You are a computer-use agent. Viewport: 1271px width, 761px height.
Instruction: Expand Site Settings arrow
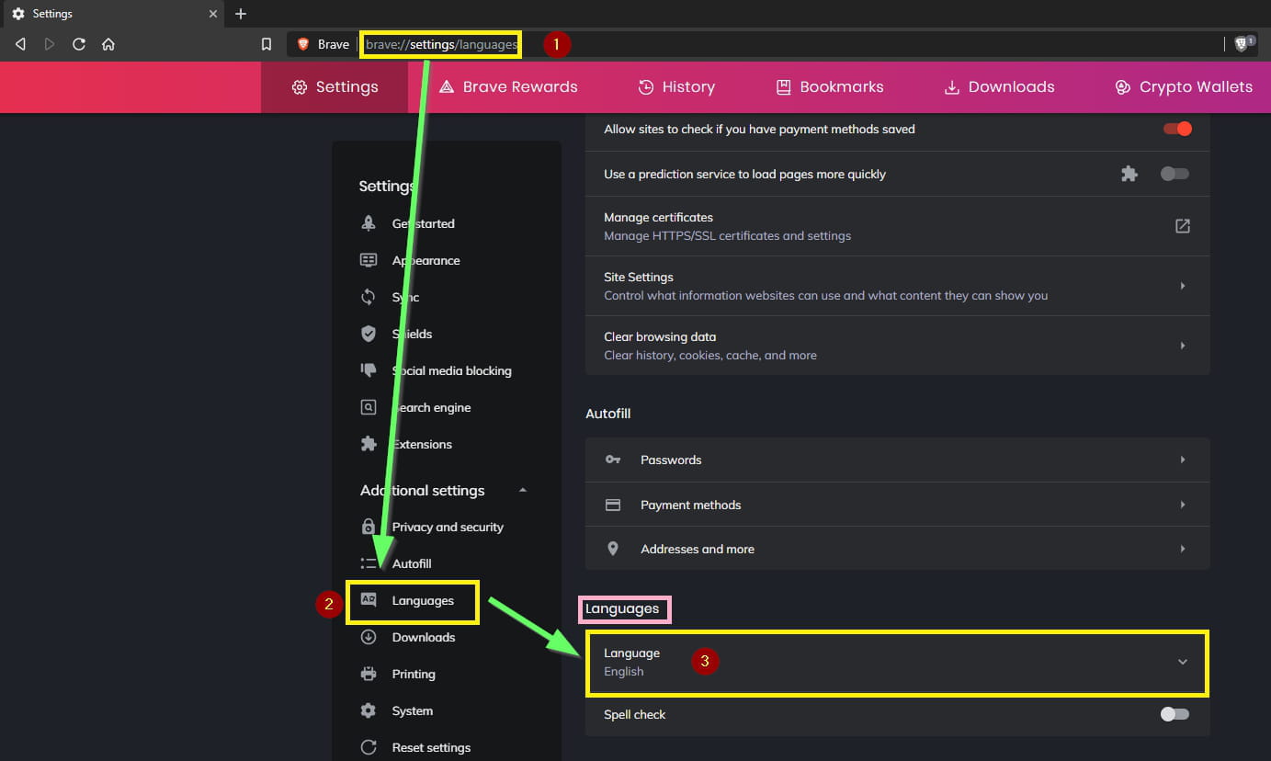pos(1183,286)
